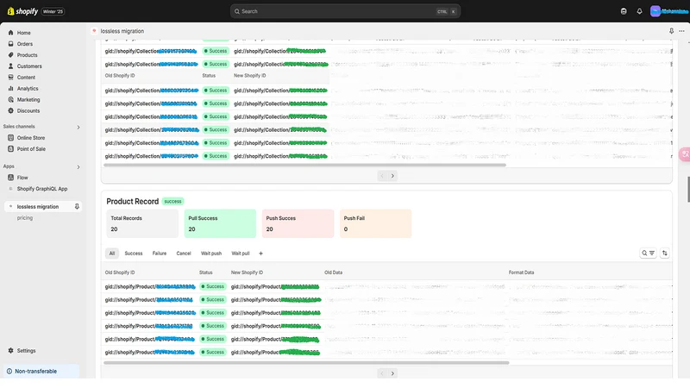Click Status column header in Product table
The height and width of the screenshot is (388, 690).
[205, 272]
